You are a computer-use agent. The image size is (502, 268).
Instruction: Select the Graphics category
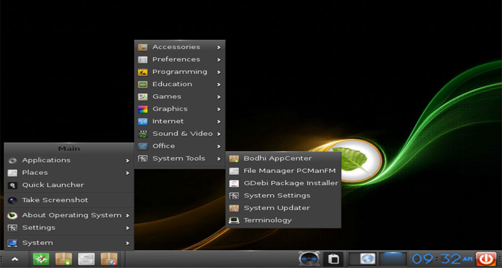pyautogui.click(x=180, y=109)
